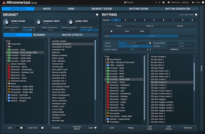Open the Song tab
The width and height of the screenshot is (205, 134).
coord(71,9)
